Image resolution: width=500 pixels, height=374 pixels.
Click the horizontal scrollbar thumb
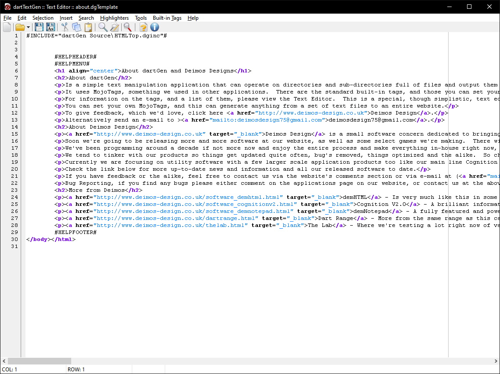click(x=39, y=361)
